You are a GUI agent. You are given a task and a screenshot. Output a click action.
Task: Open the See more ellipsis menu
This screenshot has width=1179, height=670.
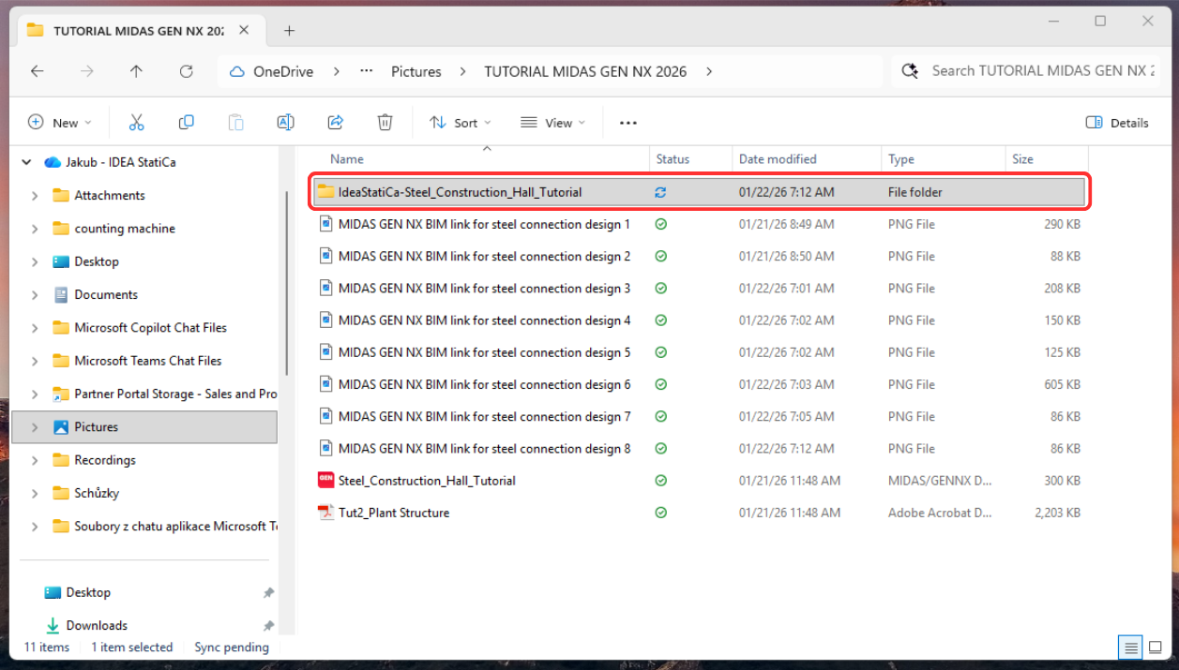628,123
